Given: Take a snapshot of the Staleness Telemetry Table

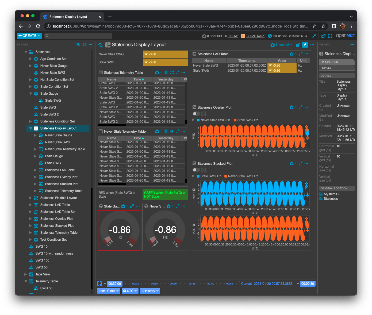Looking at the screenshot, I should coord(158,72).
